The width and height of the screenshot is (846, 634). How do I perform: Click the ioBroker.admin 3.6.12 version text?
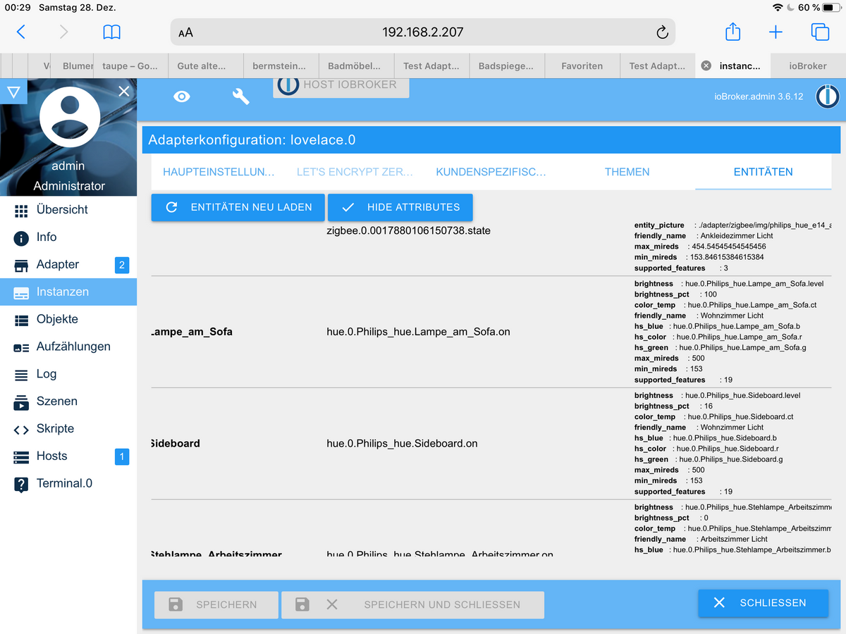pos(759,97)
